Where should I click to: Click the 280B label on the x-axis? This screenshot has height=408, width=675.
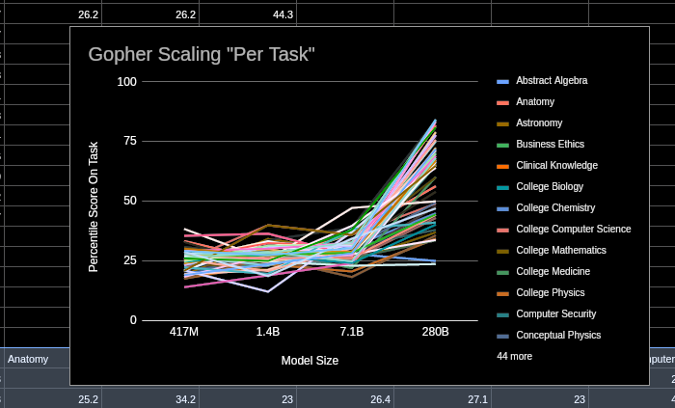(x=435, y=332)
